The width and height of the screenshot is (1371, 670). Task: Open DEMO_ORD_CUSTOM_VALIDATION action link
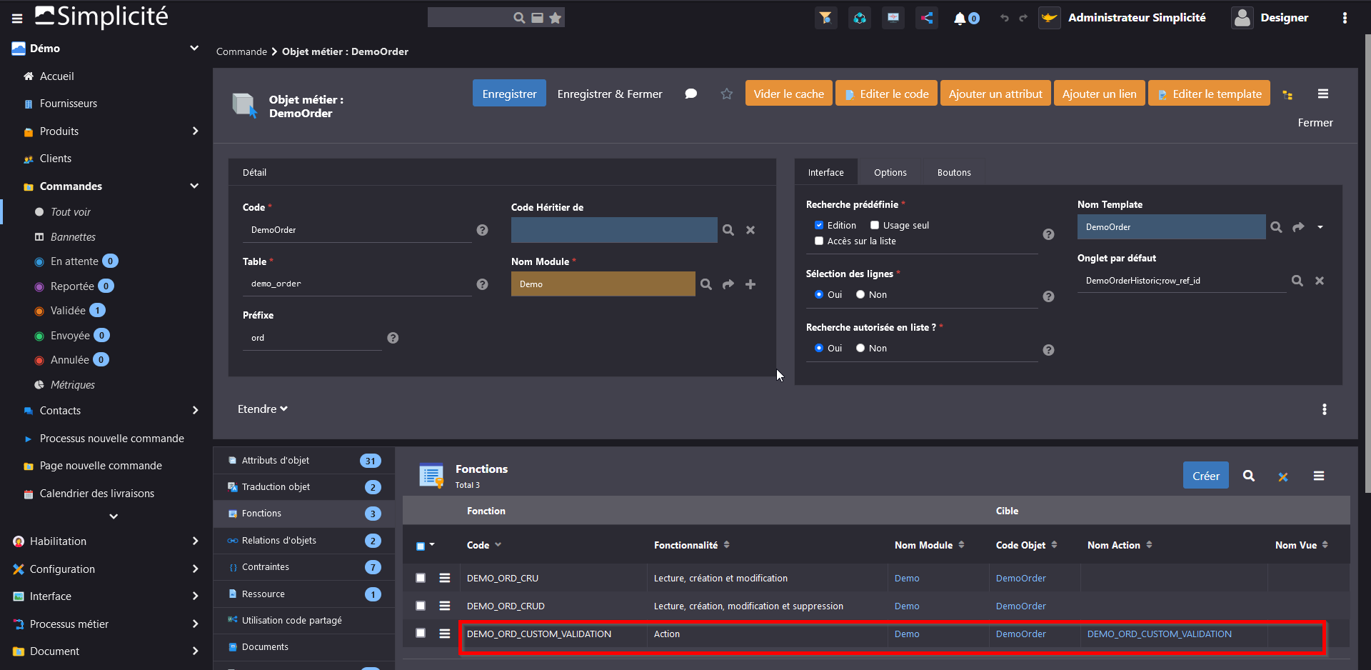[1159, 634]
